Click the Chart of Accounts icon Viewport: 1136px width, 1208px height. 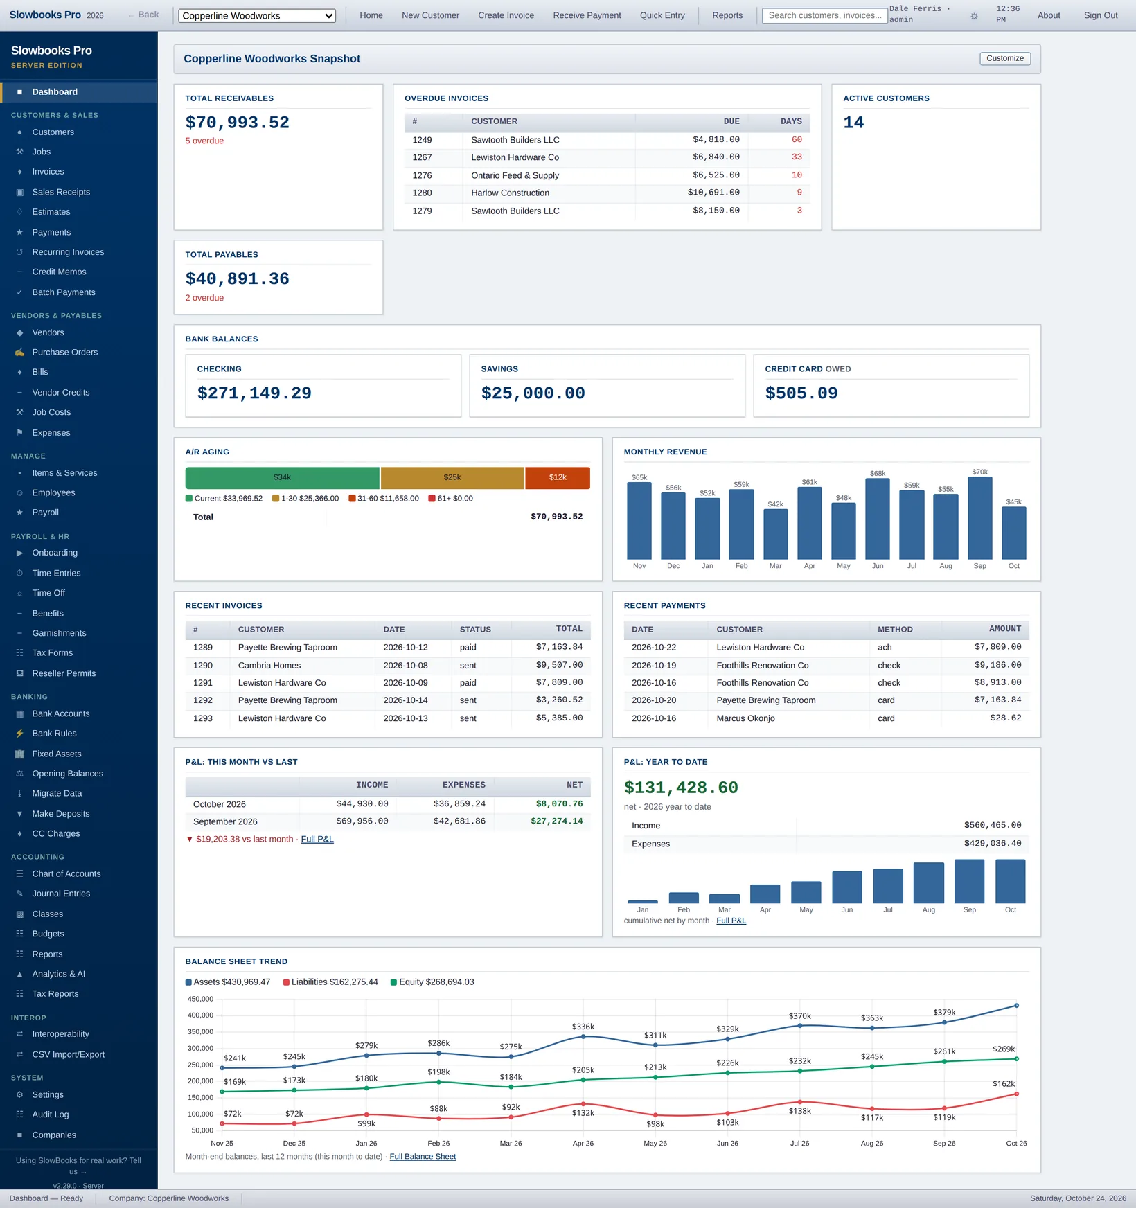(19, 873)
